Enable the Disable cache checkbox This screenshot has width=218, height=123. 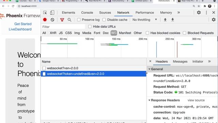pyautogui.click(x=104, y=20)
